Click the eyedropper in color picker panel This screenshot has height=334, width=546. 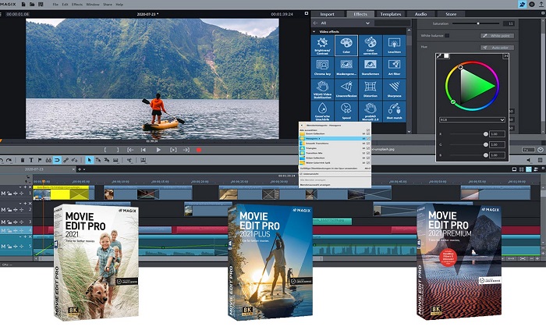[x=439, y=55]
